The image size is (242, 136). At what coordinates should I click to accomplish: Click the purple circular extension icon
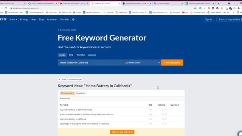(x=217, y=8)
